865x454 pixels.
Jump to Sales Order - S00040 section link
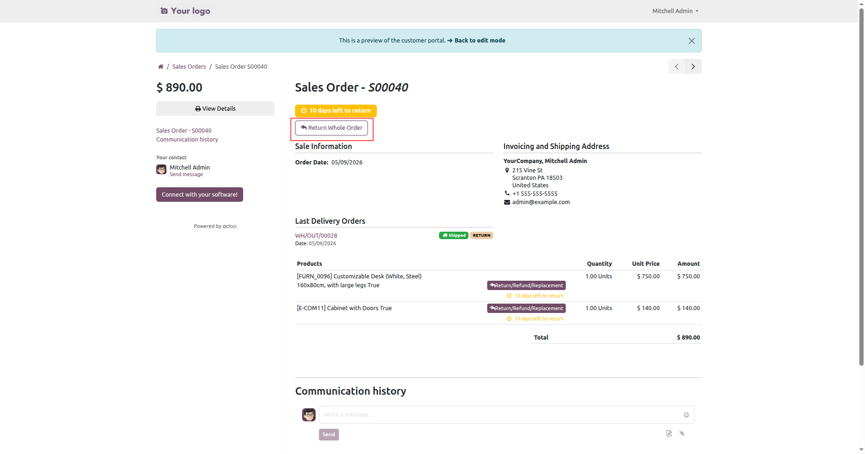[x=184, y=130]
